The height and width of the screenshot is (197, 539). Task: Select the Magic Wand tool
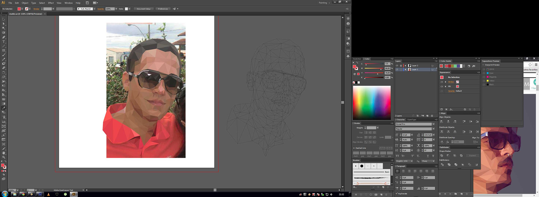coord(4,28)
